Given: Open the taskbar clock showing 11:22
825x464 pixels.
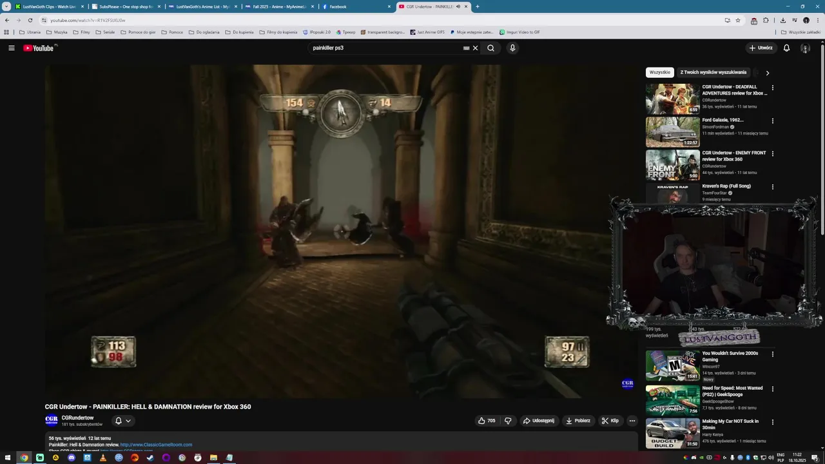Looking at the screenshot, I should coord(797,458).
